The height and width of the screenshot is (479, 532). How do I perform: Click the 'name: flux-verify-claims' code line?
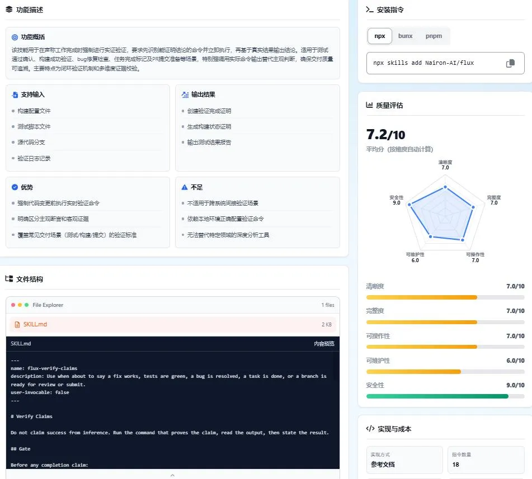click(44, 368)
